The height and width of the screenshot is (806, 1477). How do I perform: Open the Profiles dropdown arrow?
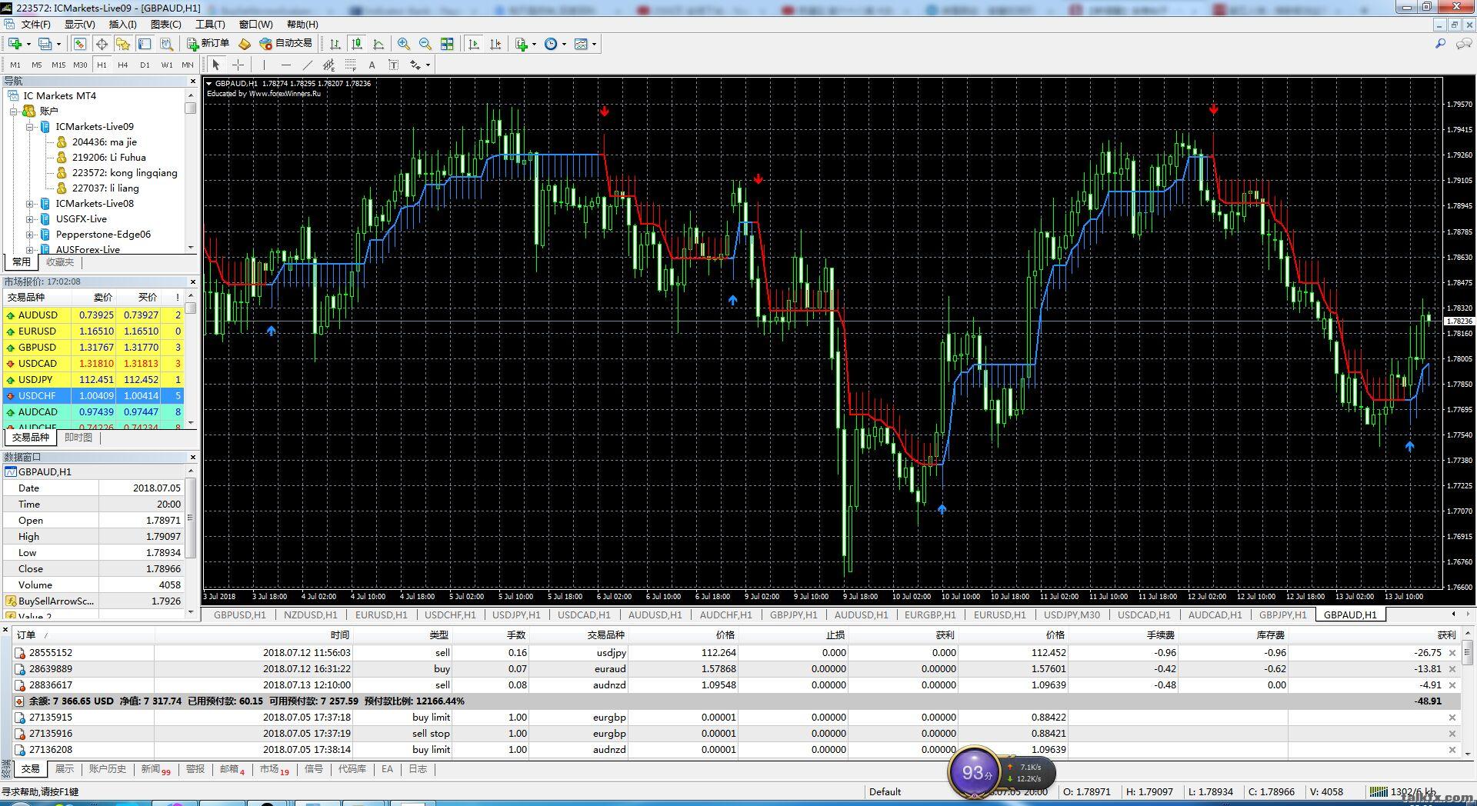58,44
